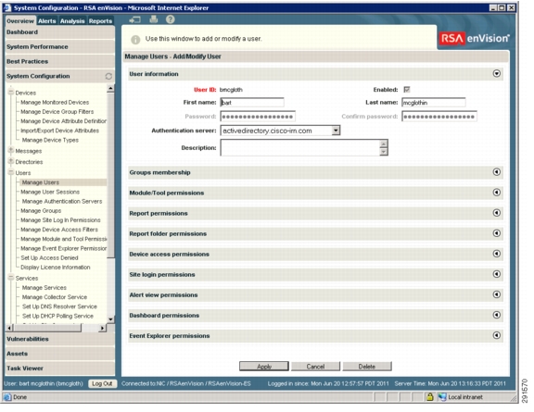The width and height of the screenshot is (534, 412).
Task: Select Manage Site Log In Permissions
Action: point(60,220)
